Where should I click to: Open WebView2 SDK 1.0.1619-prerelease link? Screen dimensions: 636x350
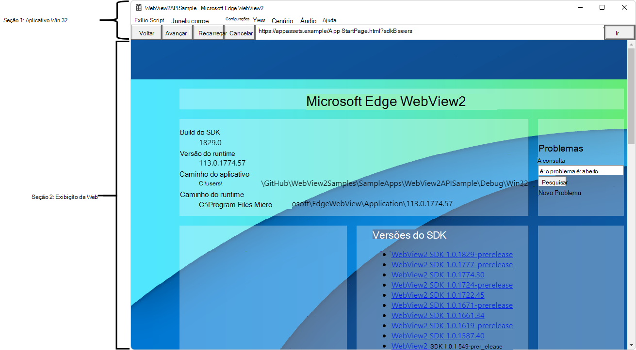pos(452,326)
